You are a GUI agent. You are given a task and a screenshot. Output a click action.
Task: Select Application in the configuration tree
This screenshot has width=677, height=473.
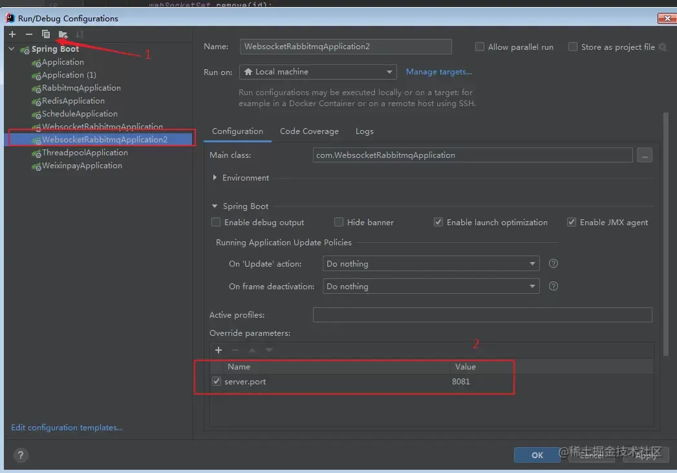pyautogui.click(x=63, y=61)
